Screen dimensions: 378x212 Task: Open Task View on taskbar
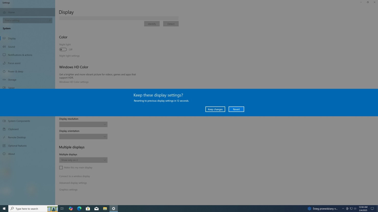click(x=62, y=208)
